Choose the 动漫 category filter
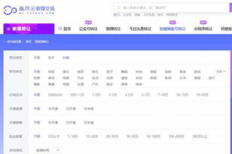 pyautogui.click(x=80, y=84)
